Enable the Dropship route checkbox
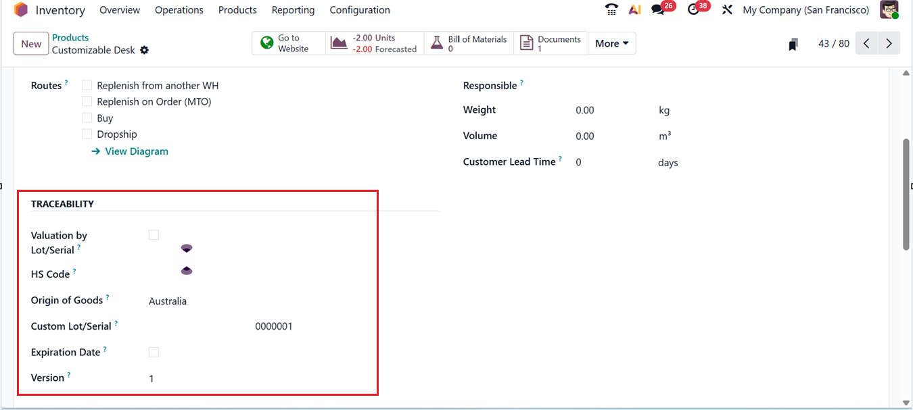Viewport: 913px width, 410px height. coord(87,133)
